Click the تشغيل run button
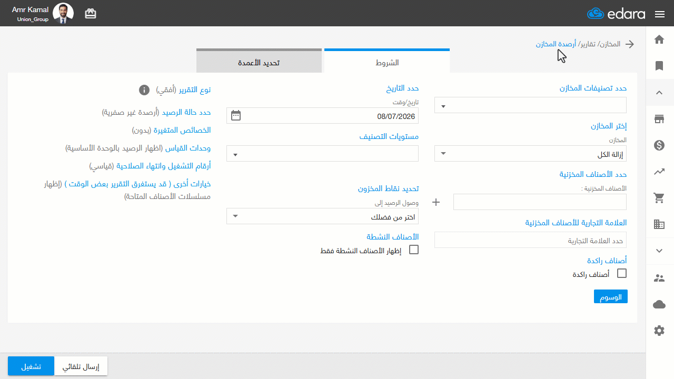The width and height of the screenshot is (674, 379). (x=31, y=366)
